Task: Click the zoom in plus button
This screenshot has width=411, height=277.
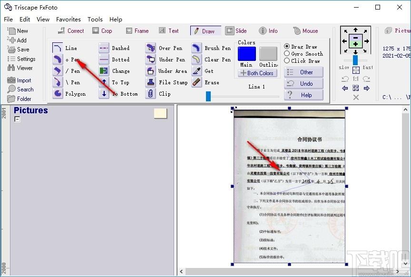Action: pos(356,44)
